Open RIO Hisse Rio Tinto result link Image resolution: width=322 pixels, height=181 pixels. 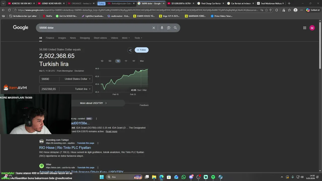[65, 148]
